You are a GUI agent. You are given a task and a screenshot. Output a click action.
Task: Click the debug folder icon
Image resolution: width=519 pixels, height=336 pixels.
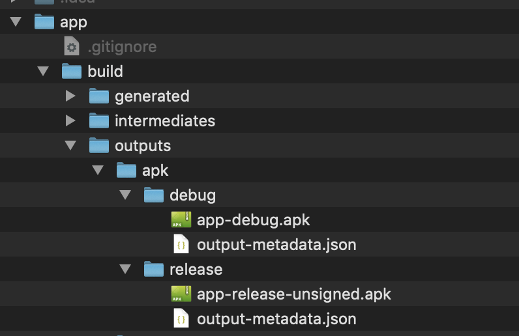[154, 195]
